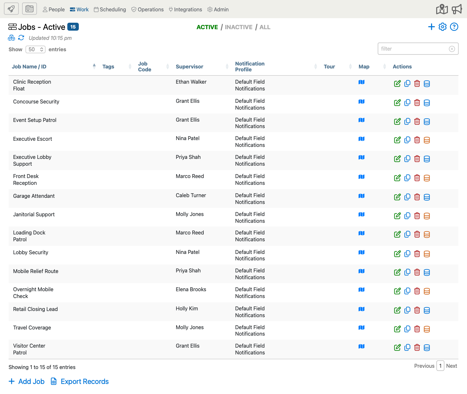The height and width of the screenshot is (394, 467).
Task: Open map for Janitorial Support
Action: click(x=362, y=215)
